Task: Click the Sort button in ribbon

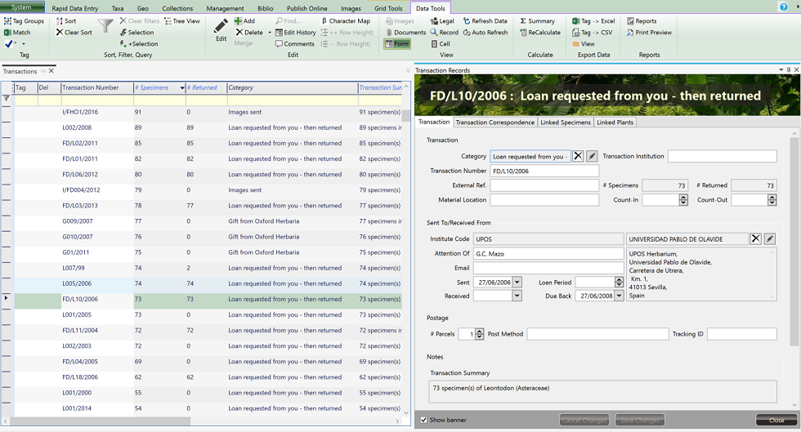Action: (66, 21)
